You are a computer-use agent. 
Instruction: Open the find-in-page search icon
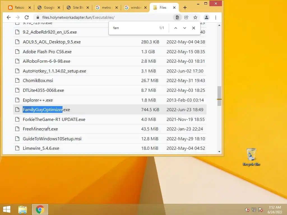coord(177,17)
